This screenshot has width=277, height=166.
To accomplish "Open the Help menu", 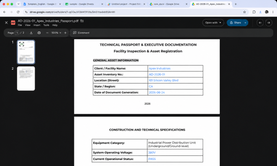I will pos(55,25).
